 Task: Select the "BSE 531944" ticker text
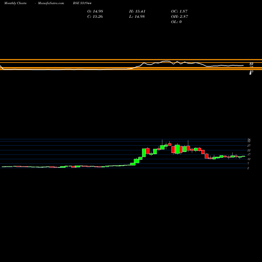pos(82,3)
